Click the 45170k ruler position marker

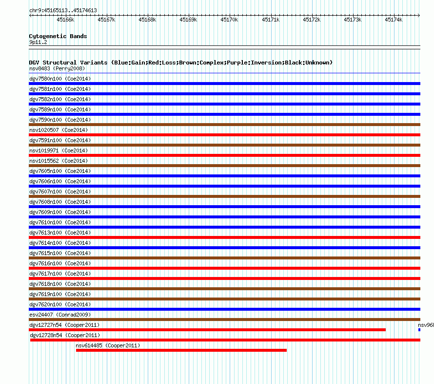(229, 20)
